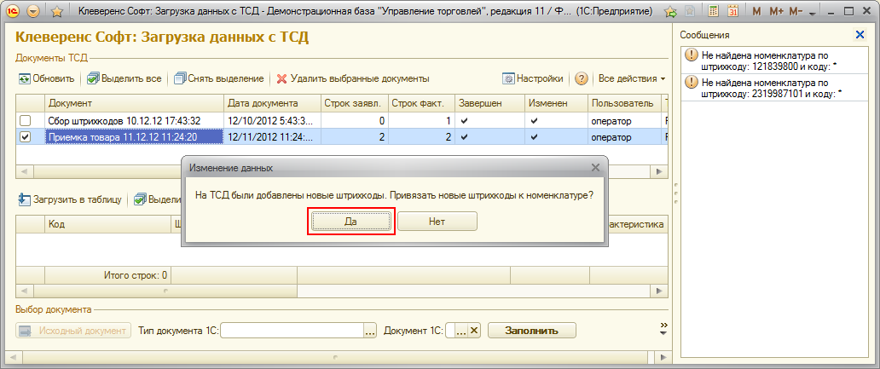Image resolution: width=880 pixels, height=369 pixels.
Task: Click Загрузить в таблицу button
Action: (70, 199)
